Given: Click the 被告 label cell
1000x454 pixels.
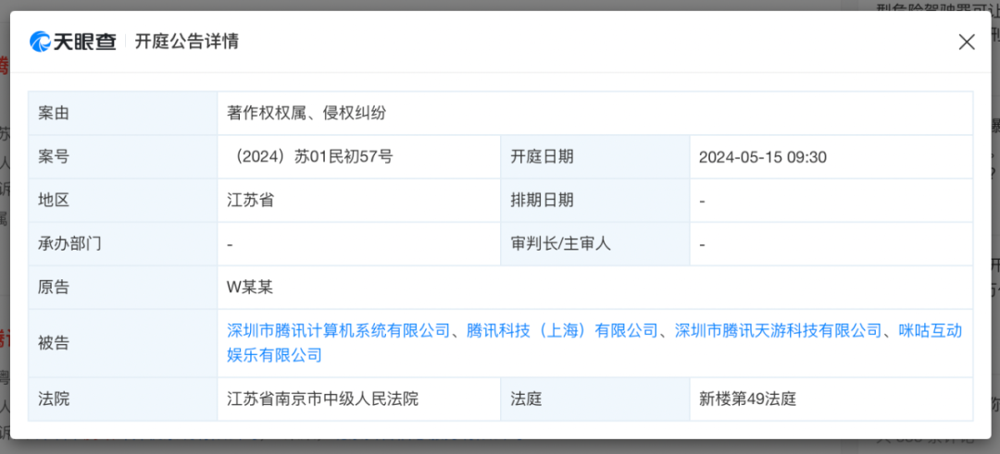Looking at the screenshot, I should point(122,343).
